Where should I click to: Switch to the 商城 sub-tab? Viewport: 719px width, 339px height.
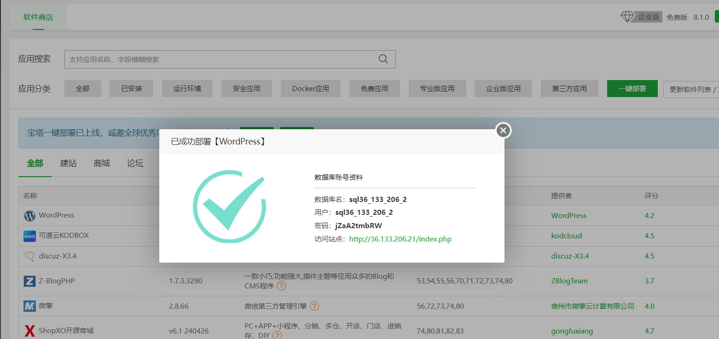(x=102, y=163)
